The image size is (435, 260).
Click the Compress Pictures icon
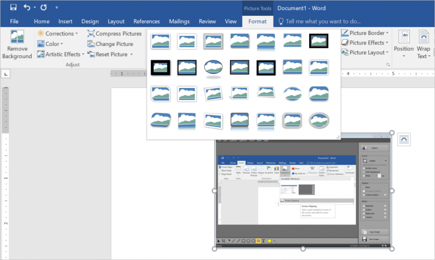click(91, 34)
